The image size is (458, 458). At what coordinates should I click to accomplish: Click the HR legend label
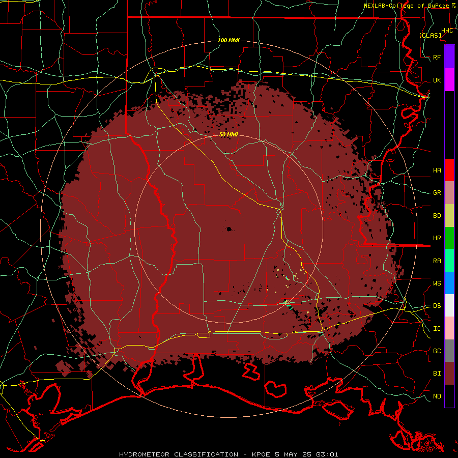pyautogui.click(x=437, y=238)
